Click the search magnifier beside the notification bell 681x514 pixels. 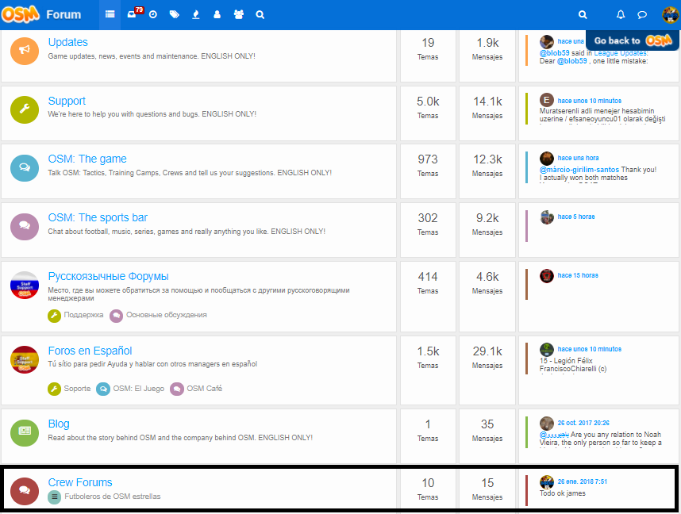click(x=583, y=14)
